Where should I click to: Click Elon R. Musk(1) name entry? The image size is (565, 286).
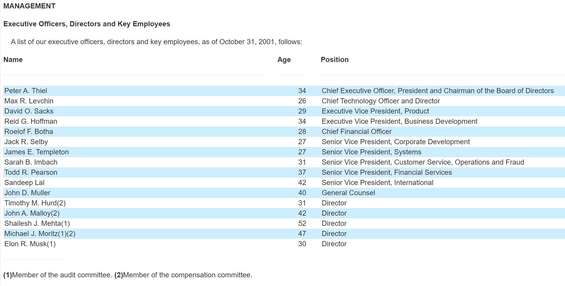(30, 244)
